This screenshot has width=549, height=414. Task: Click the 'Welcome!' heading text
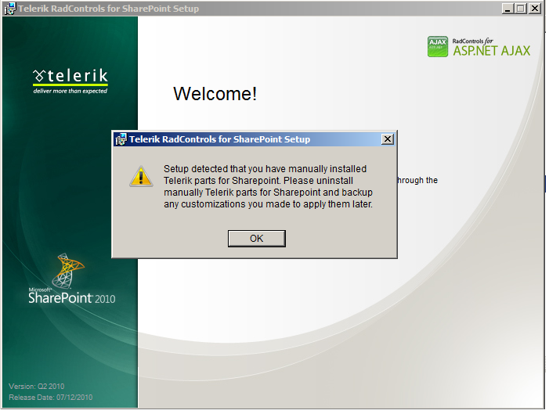point(215,94)
